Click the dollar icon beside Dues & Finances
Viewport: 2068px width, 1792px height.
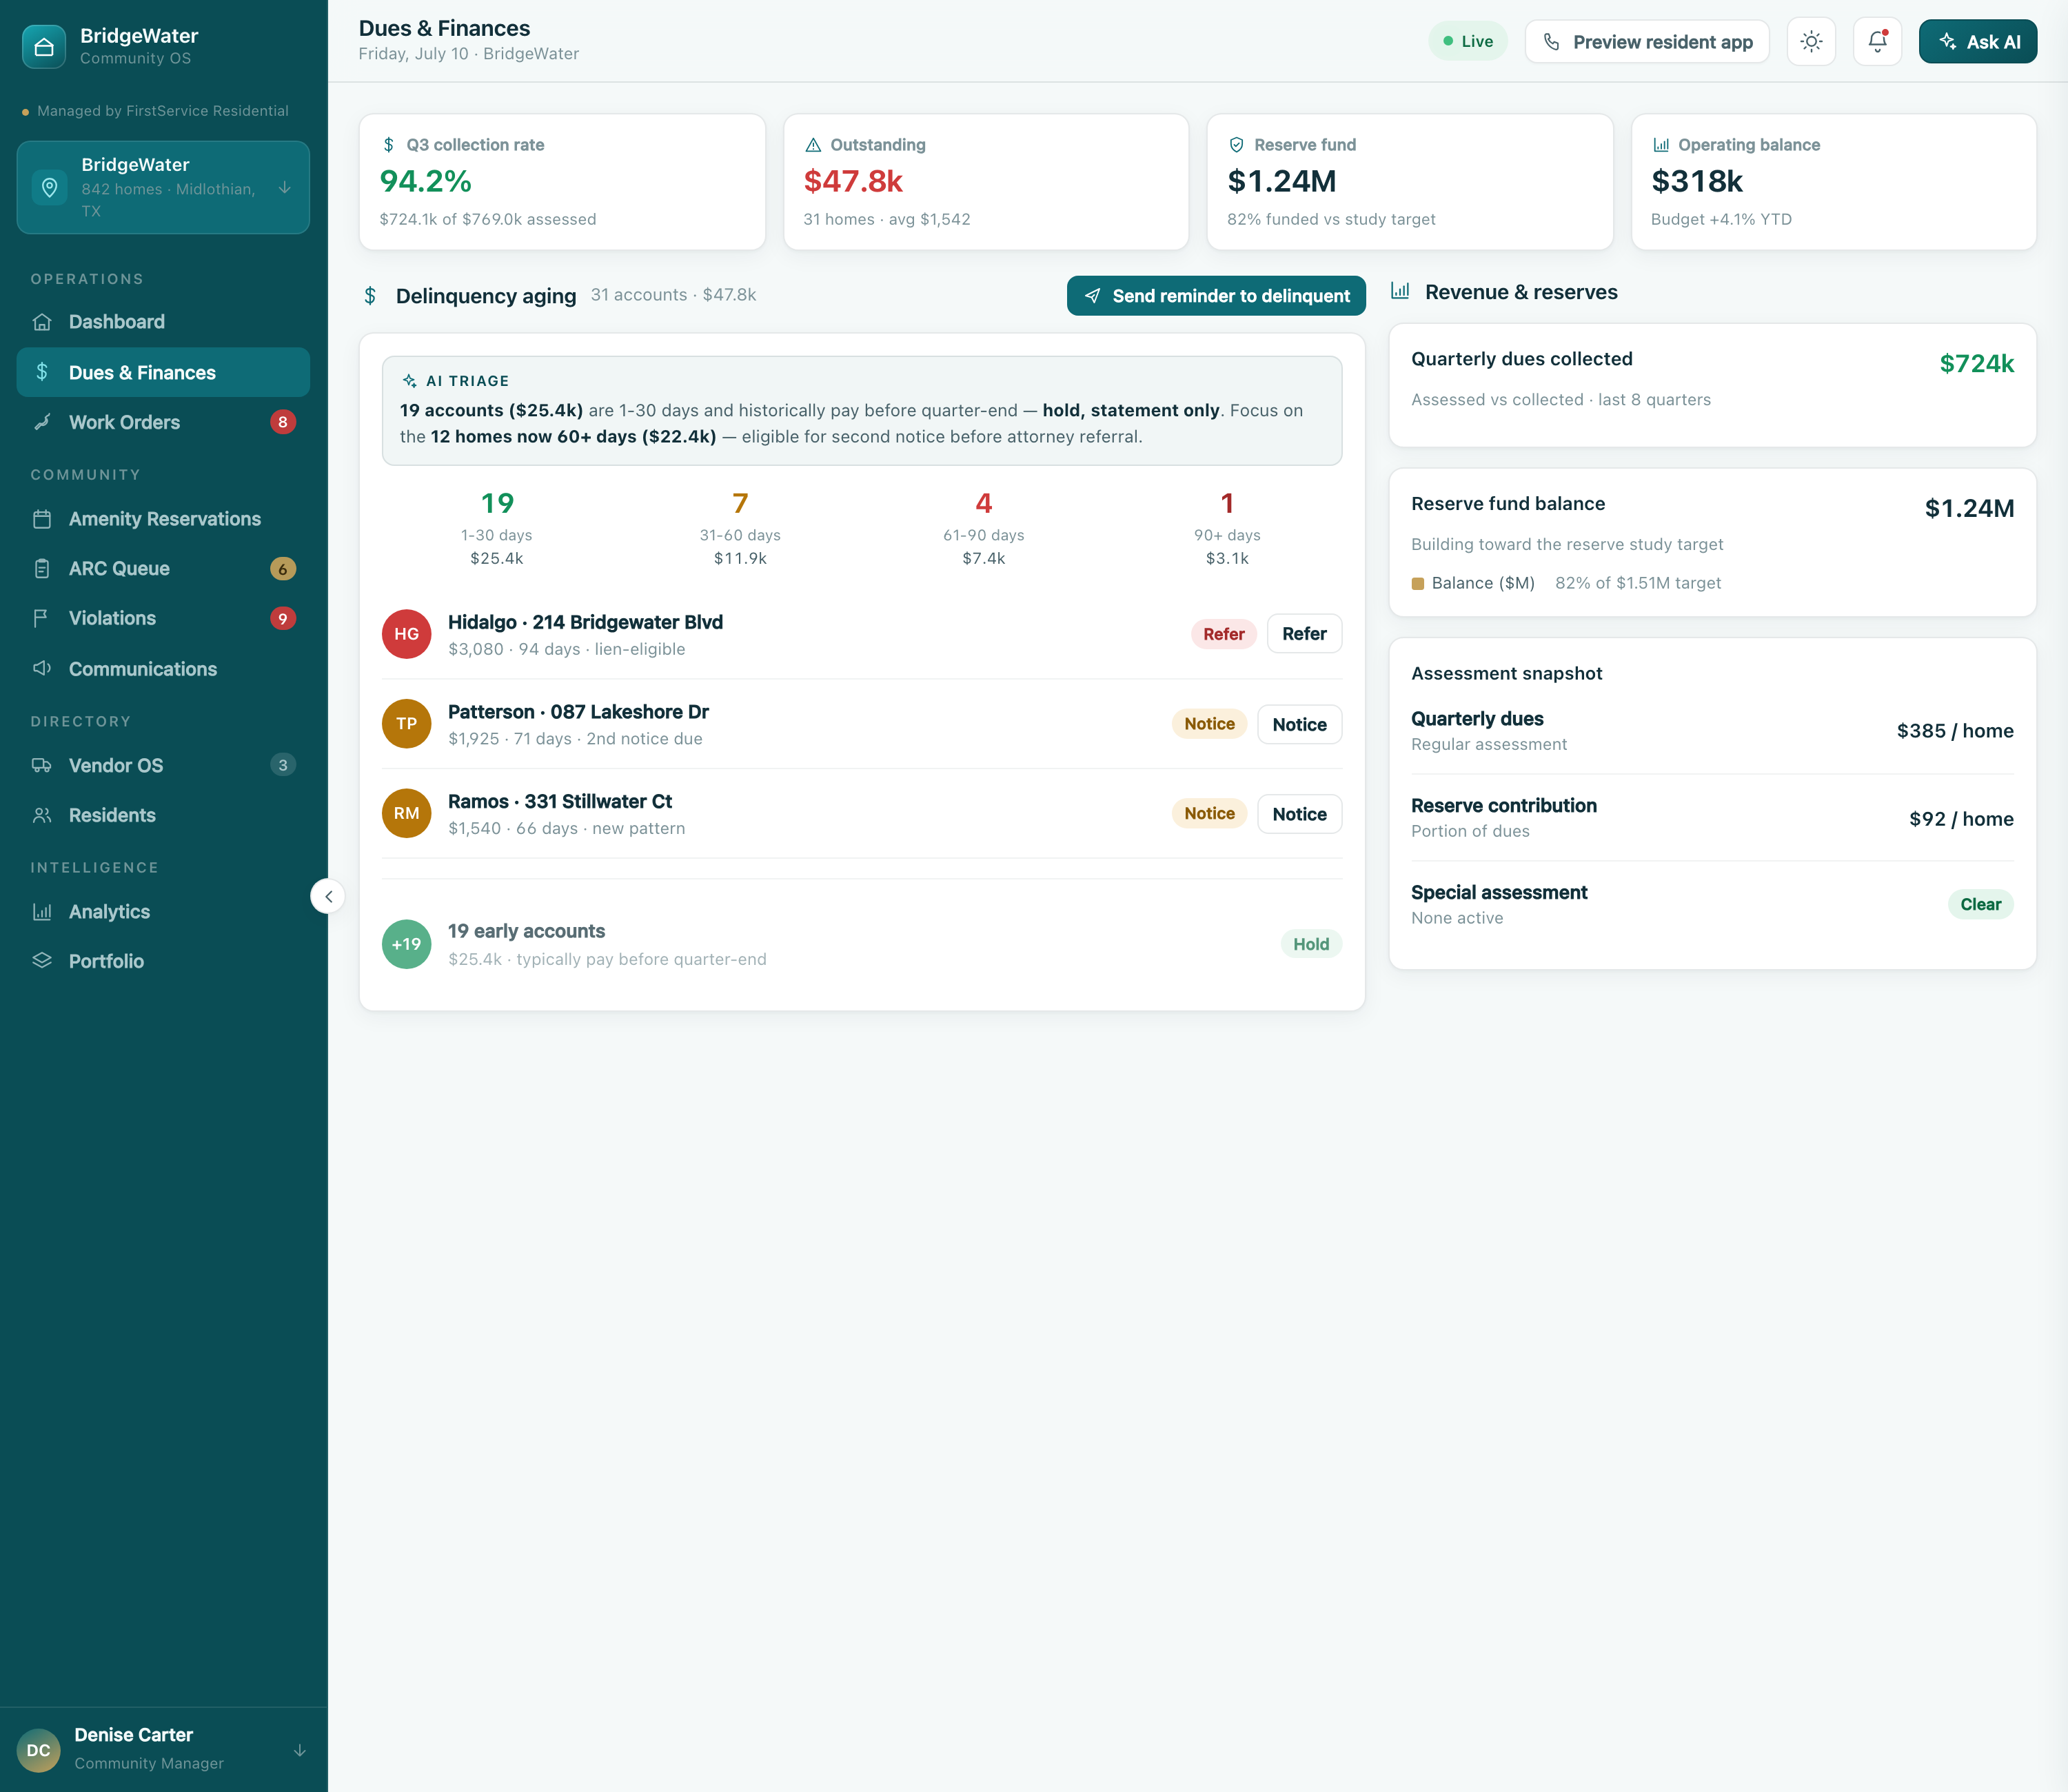42,372
